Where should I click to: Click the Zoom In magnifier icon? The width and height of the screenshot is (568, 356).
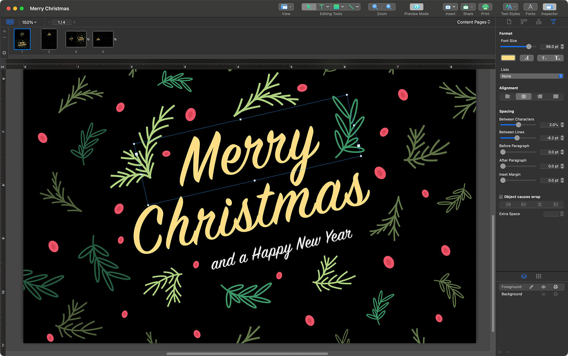pos(389,7)
